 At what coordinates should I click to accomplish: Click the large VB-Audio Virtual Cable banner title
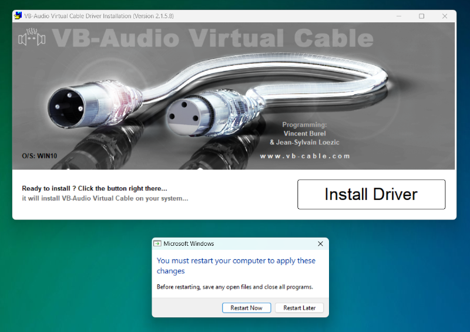[x=213, y=38]
